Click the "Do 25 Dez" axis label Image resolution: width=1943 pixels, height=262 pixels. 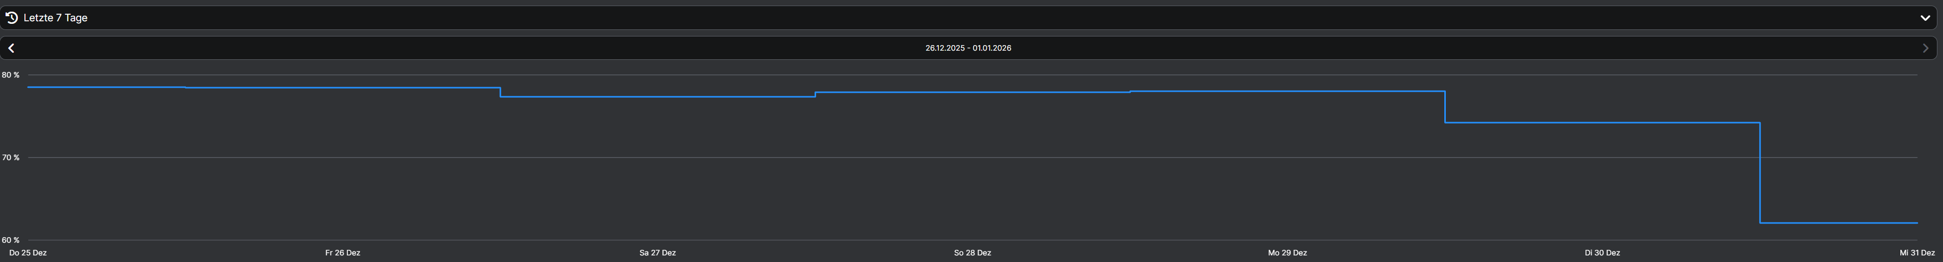pyautogui.click(x=28, y=253)
